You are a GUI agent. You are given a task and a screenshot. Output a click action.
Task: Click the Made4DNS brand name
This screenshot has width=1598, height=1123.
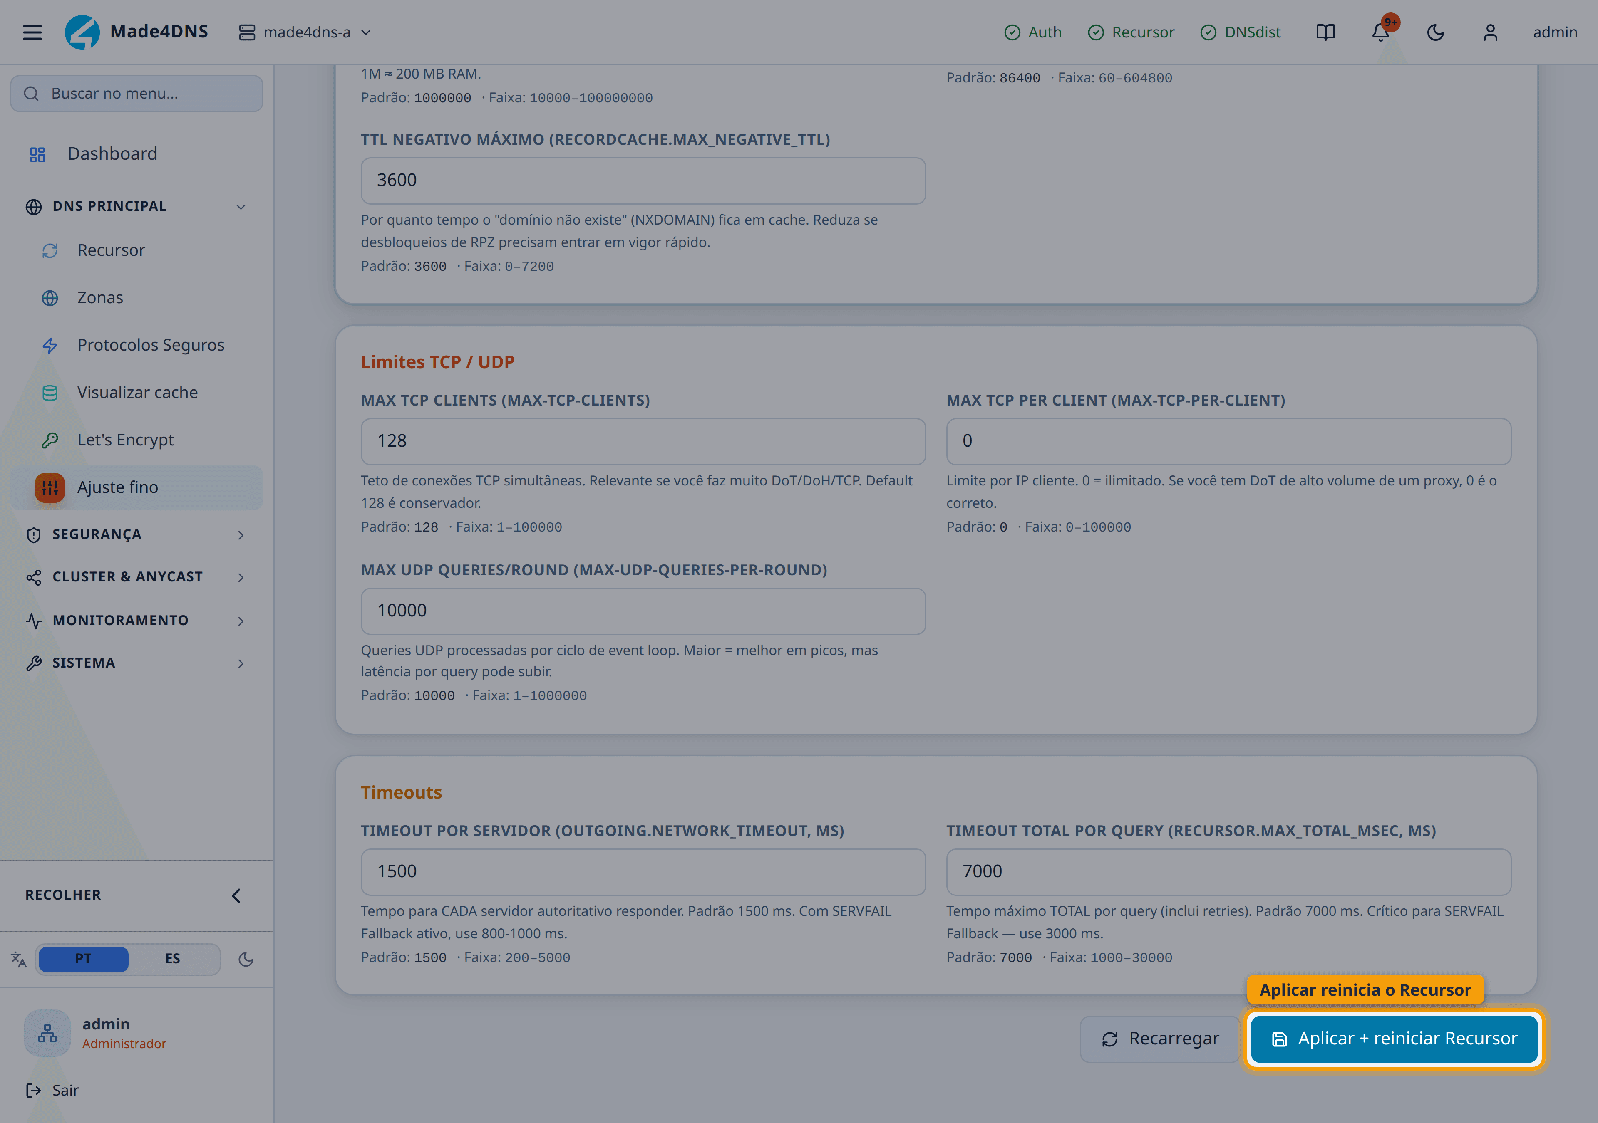(x=159, y=32)
